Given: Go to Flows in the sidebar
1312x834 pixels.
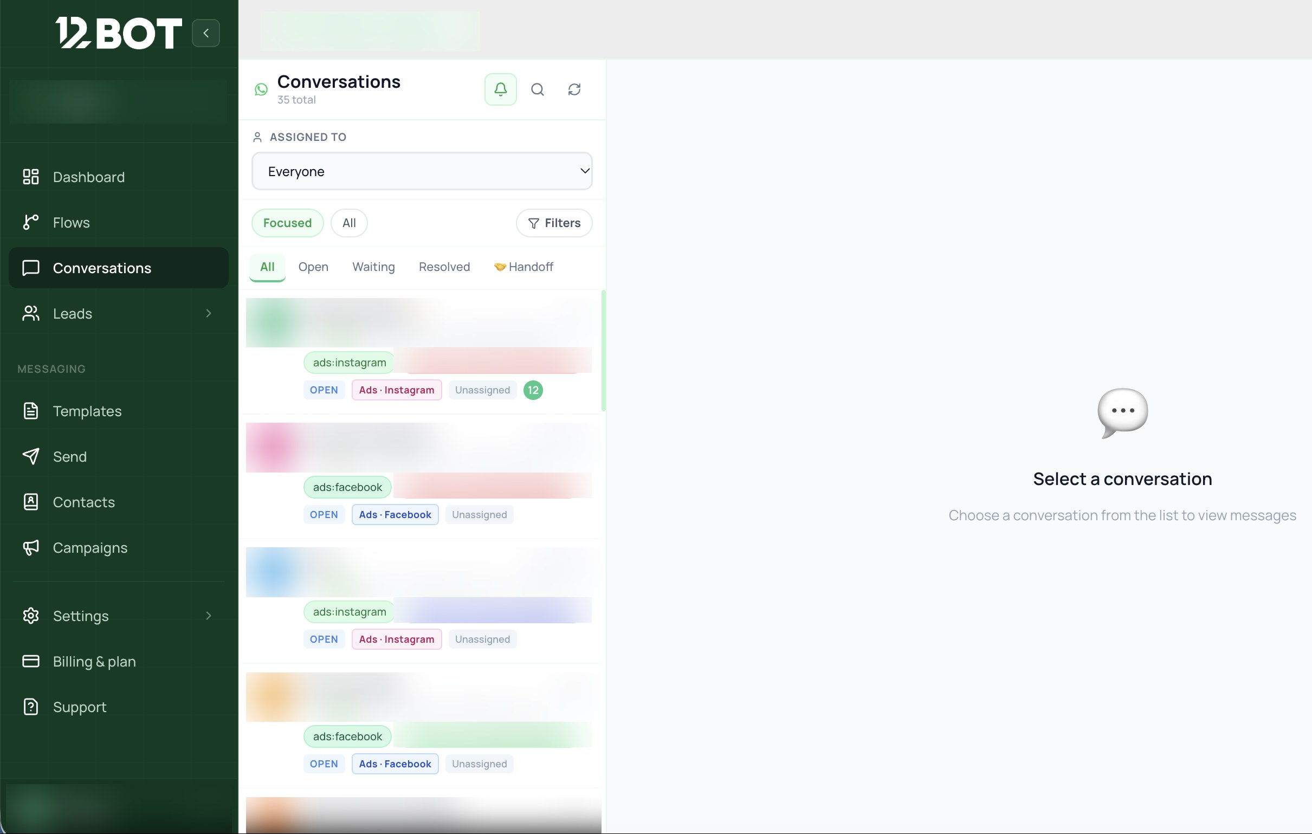Looking at the screenshot, I should click(119, 222).
